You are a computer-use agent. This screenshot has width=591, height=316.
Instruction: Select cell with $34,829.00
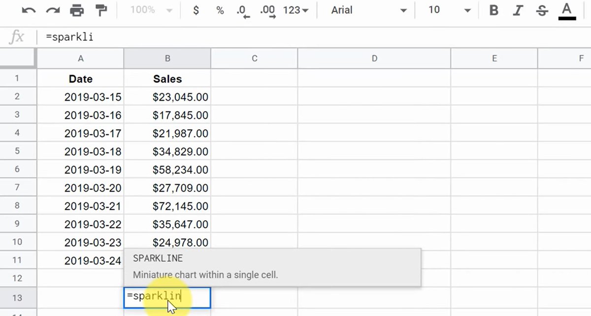click(167, 151)
